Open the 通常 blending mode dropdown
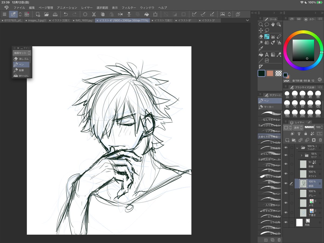Screen dimensions: 324x243 tap(298, 127)
